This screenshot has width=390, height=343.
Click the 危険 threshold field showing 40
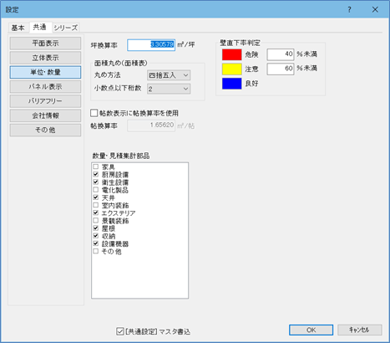pyautogui.click(x=281, y=54)
